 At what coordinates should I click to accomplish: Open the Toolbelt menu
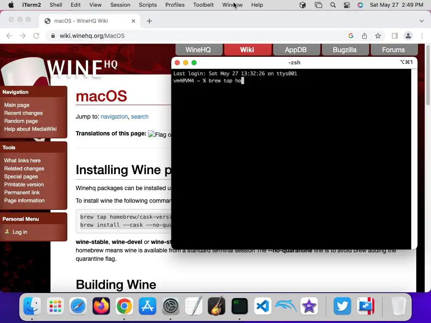tap(203, 5)
